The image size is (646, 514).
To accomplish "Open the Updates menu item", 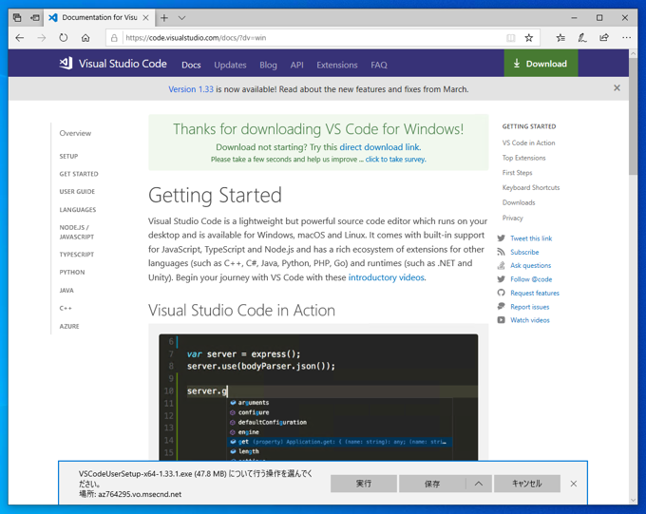I will pos(230,66).
